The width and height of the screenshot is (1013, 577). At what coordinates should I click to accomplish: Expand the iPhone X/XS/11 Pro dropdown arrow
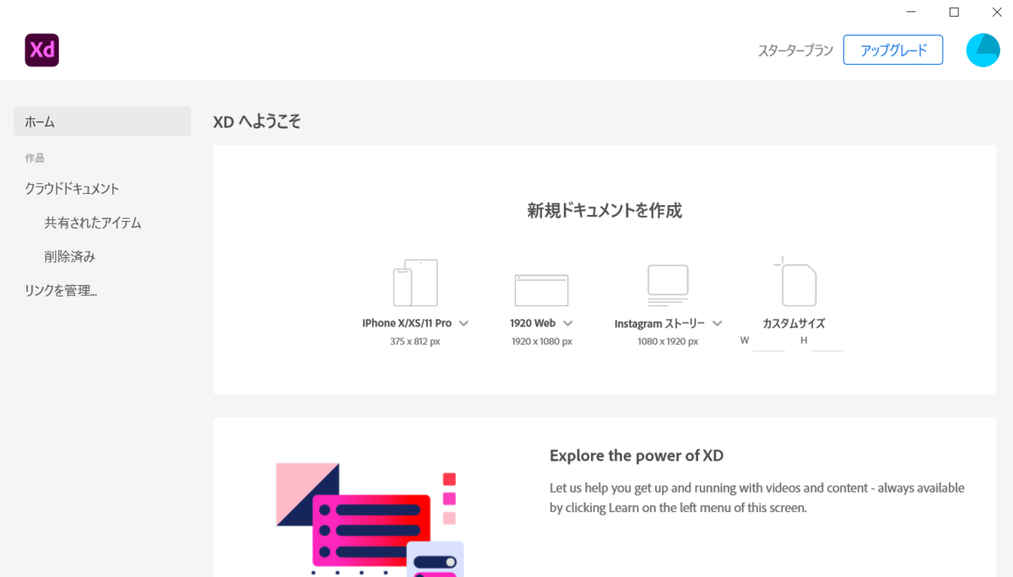tap(463, 323)
